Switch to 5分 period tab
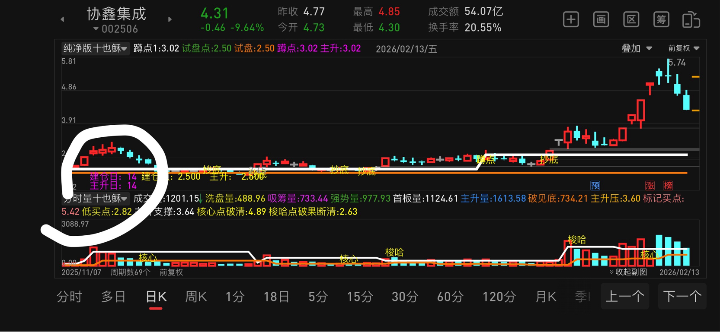The width and height of the screenshot is (720, 332). [x=318, y=297]
